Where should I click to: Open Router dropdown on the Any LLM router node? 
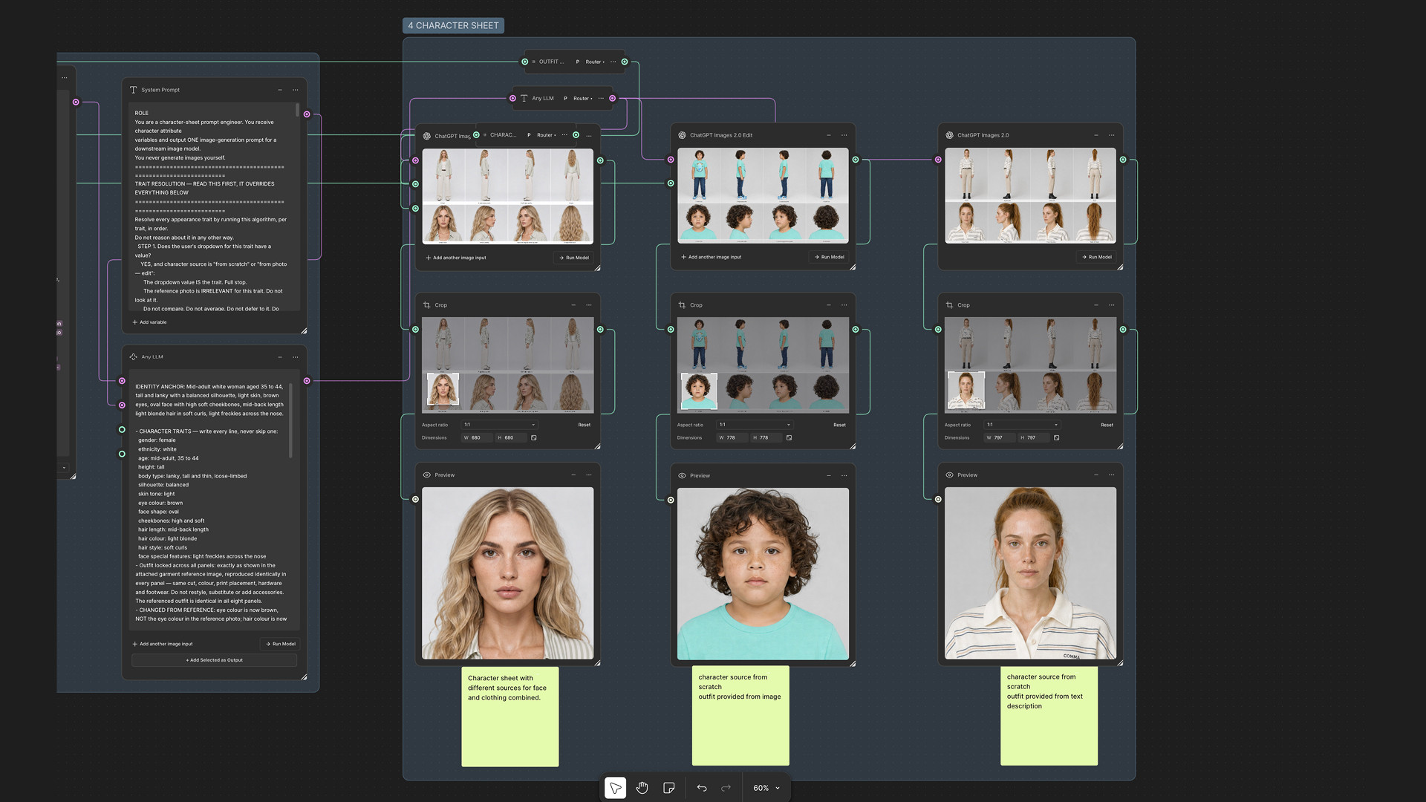pyautogui.click(x=583, y=98)
